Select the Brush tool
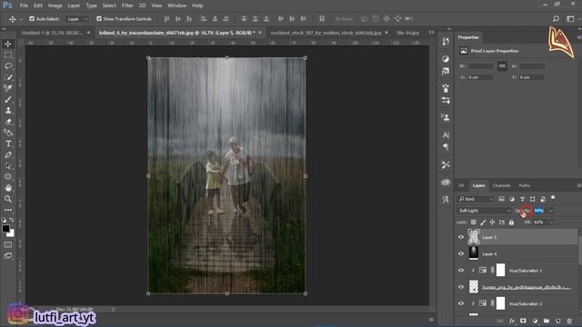 tap(8, 99)
